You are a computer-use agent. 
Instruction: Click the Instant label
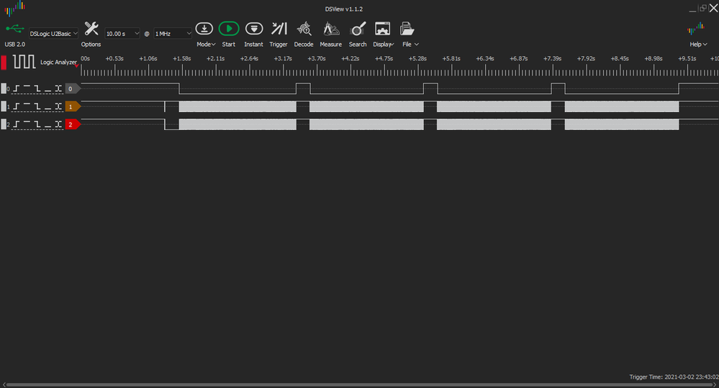253,45
